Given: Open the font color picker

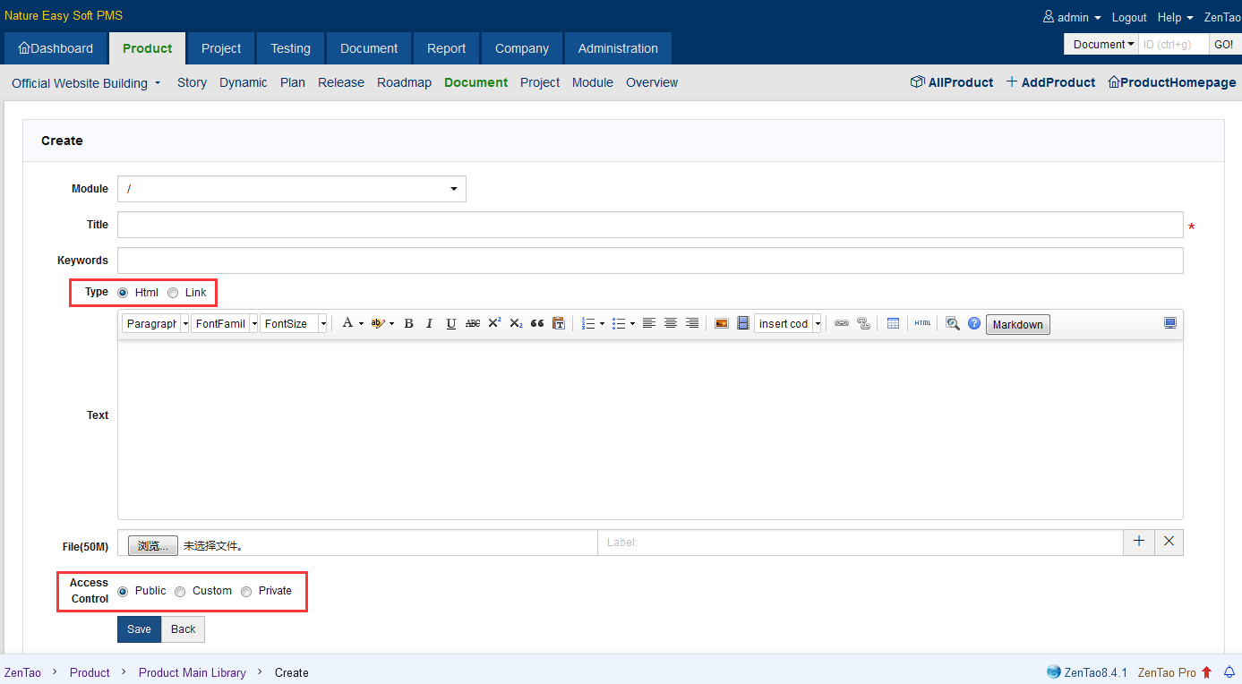Looking at the screenshot, I should (x=348, y=324).
